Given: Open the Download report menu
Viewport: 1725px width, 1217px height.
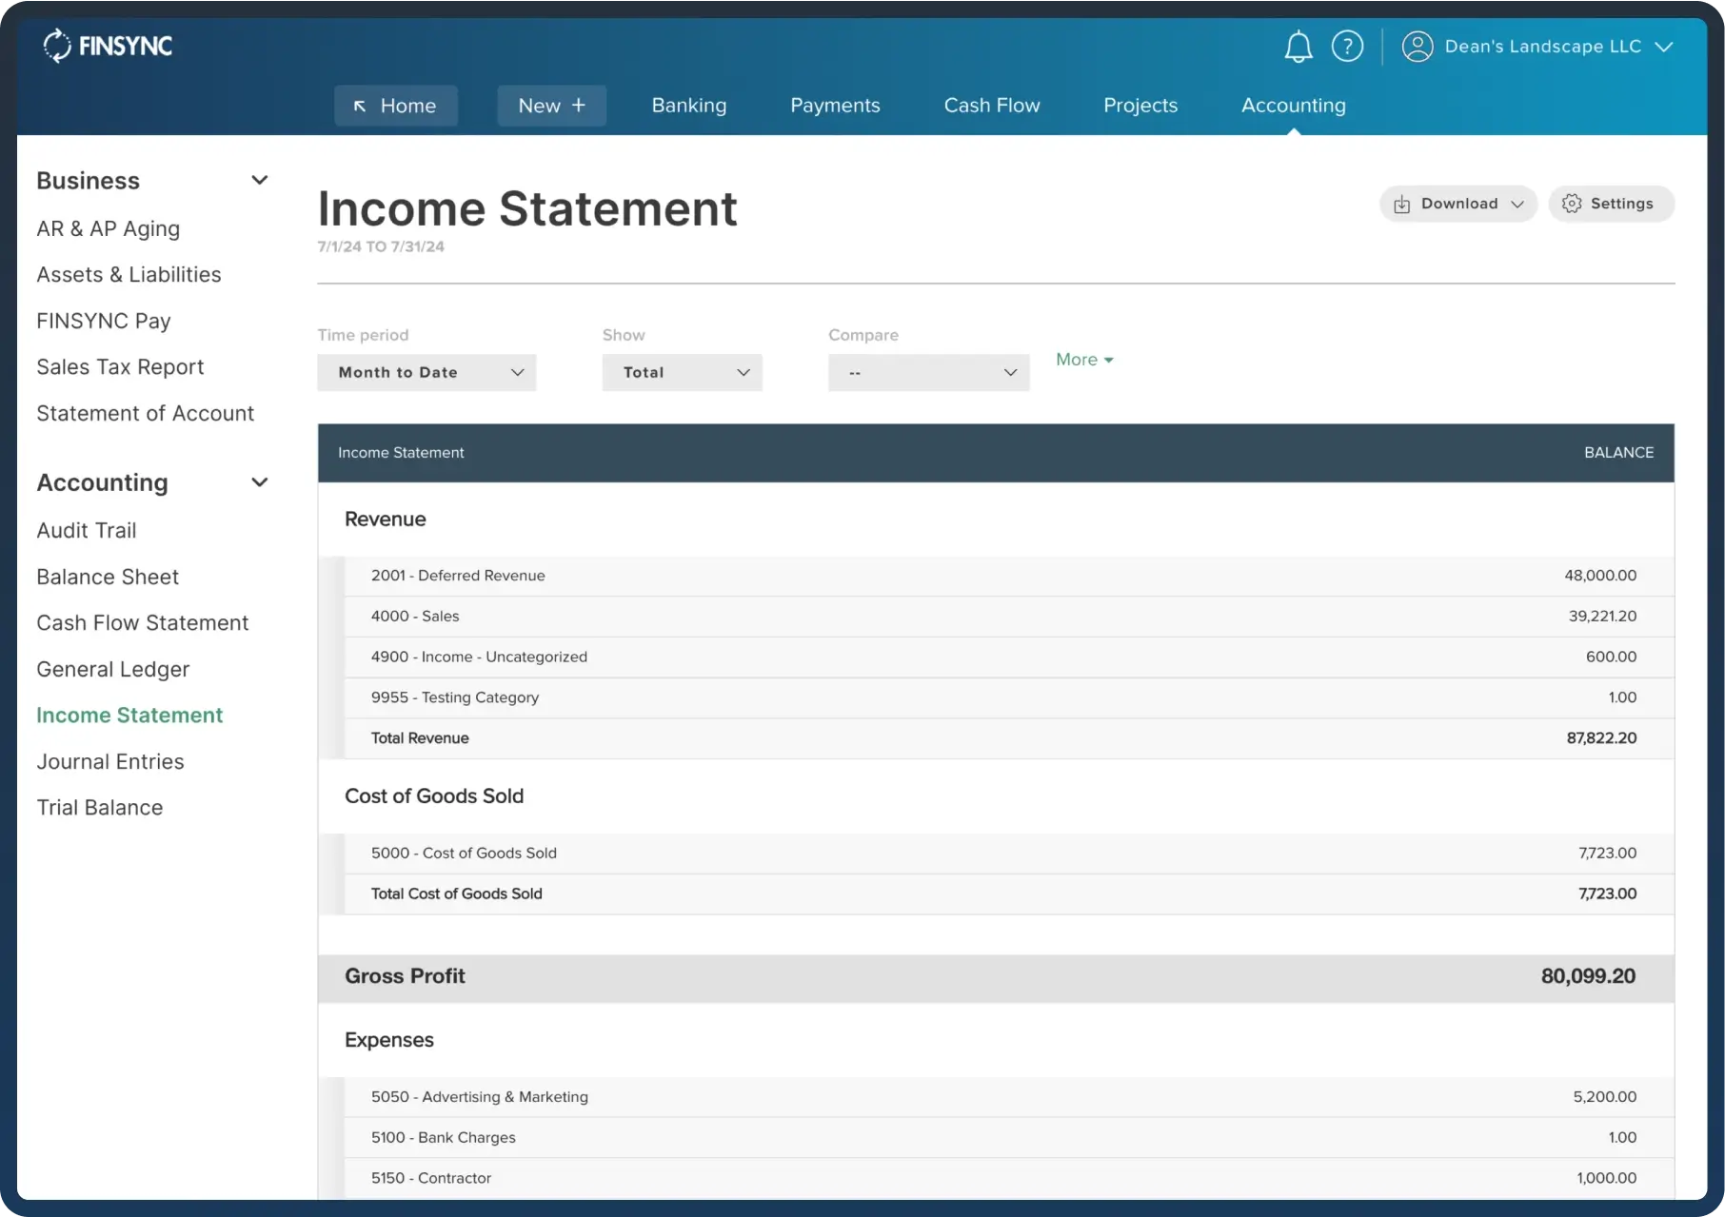Looking at the screenshot, I should click(1457, 204).
